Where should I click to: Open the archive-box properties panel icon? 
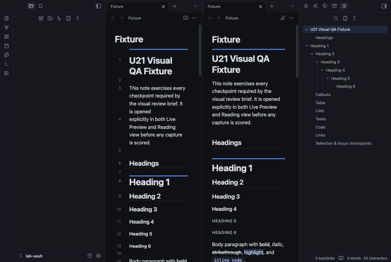point(334,6)
